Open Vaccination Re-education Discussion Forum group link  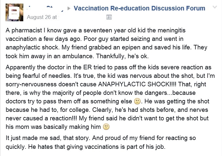(139, 8)
